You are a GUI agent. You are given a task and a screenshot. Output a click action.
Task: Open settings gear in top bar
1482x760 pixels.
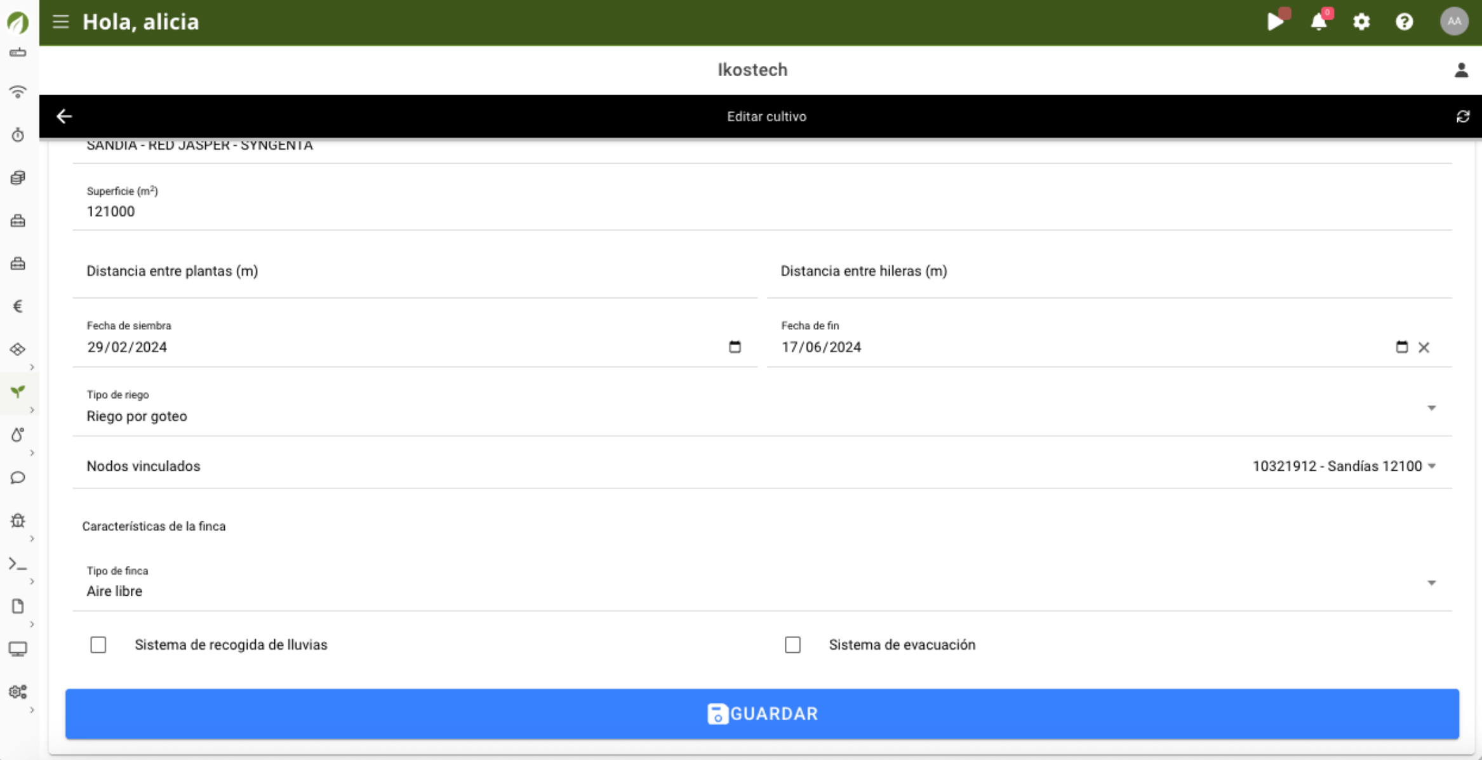[1361, 22]
